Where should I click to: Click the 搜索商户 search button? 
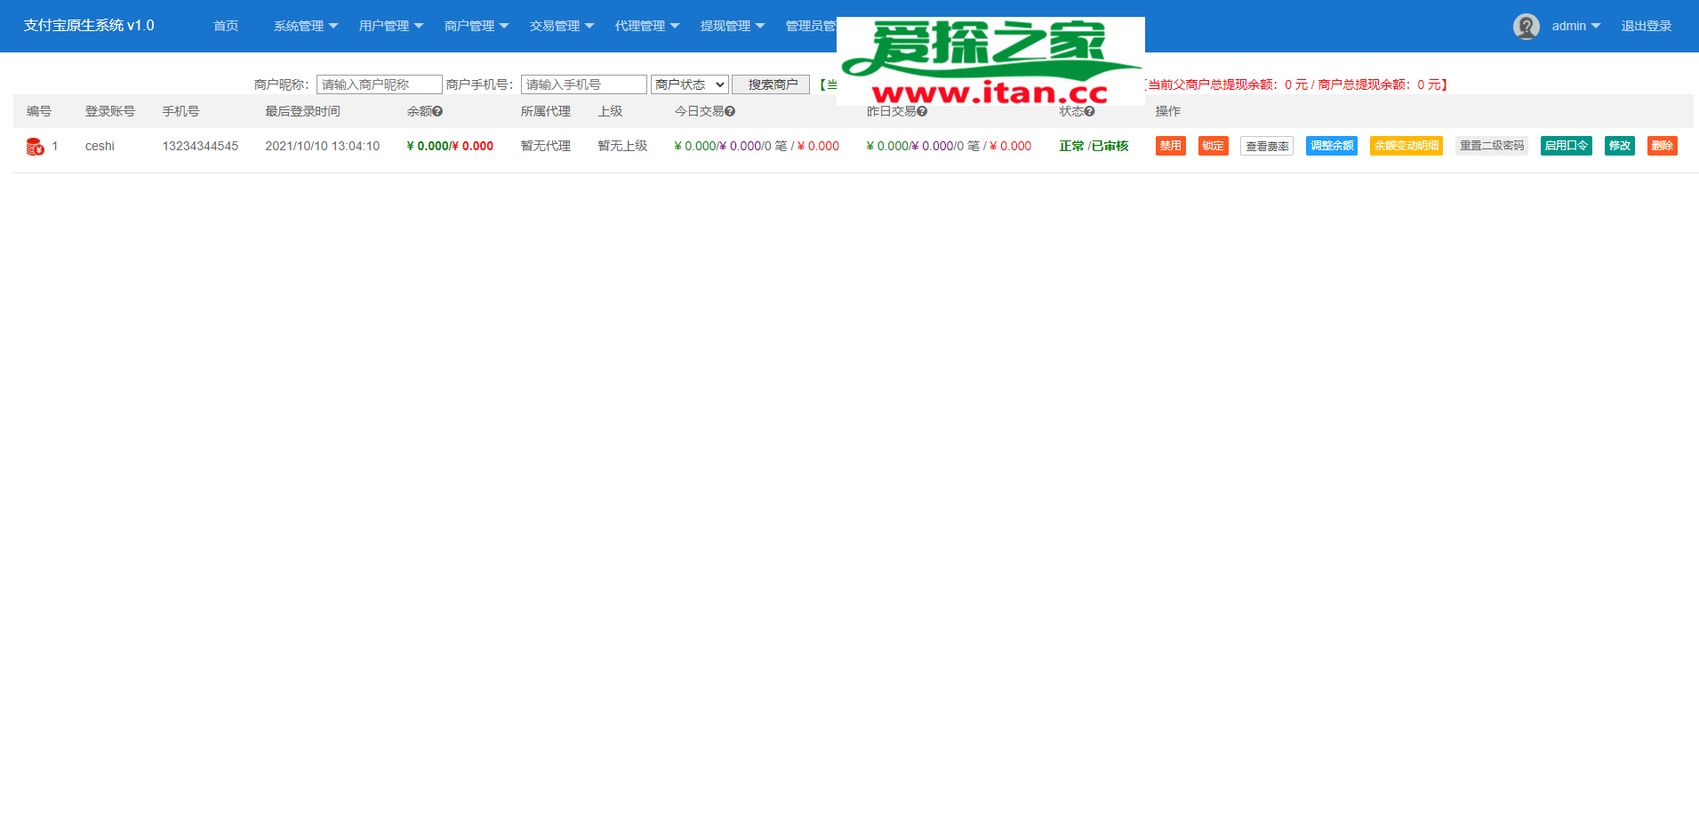point(771,84)
